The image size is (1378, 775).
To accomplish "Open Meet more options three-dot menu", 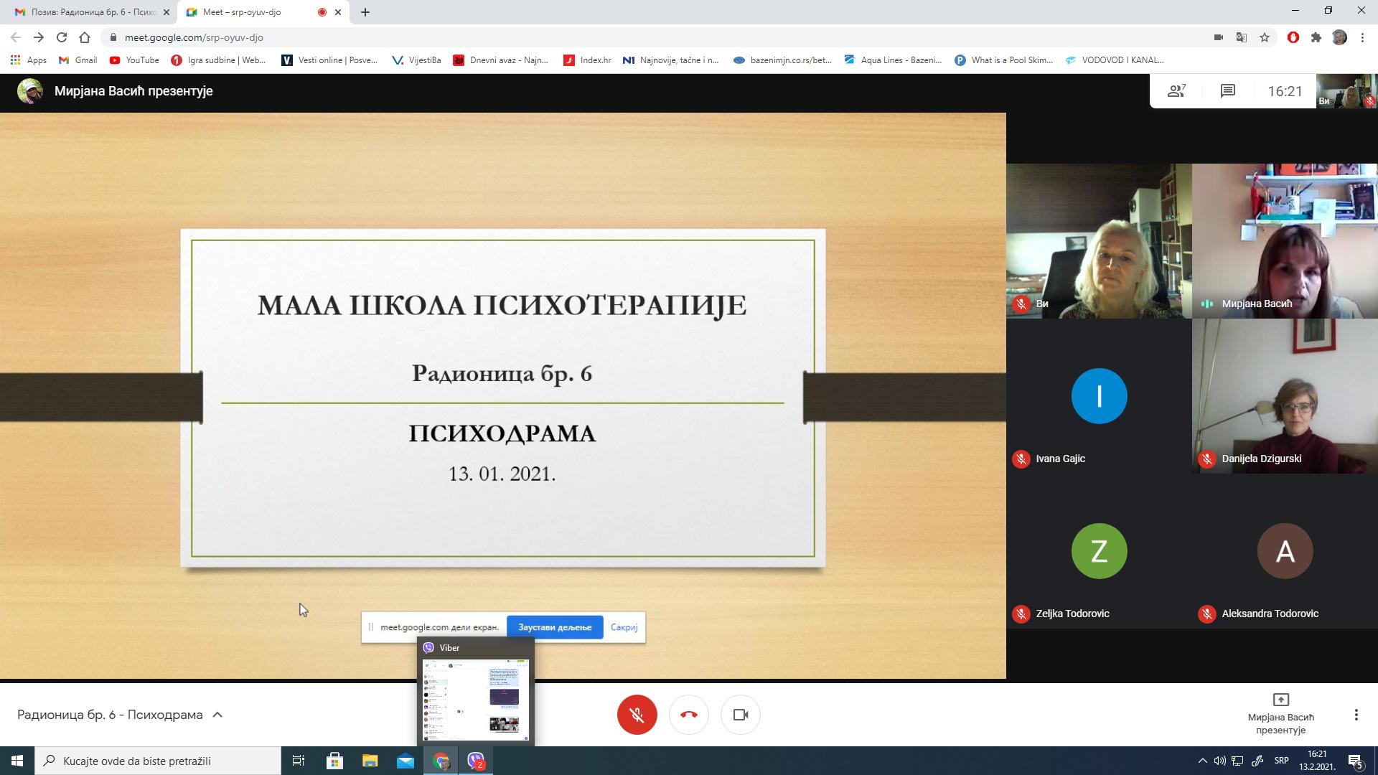I will coord(1356,715).
